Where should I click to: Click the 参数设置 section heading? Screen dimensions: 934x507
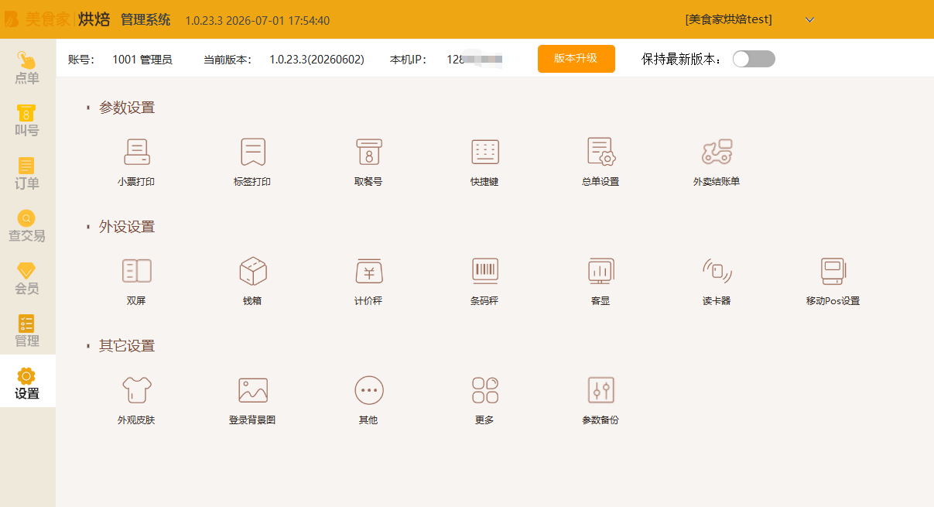coord(127,108)
